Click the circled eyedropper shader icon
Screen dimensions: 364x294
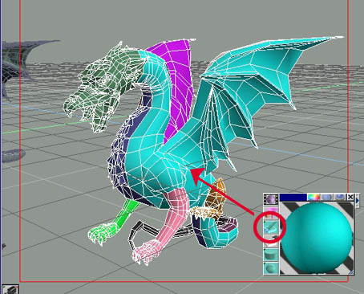point(271,227)
